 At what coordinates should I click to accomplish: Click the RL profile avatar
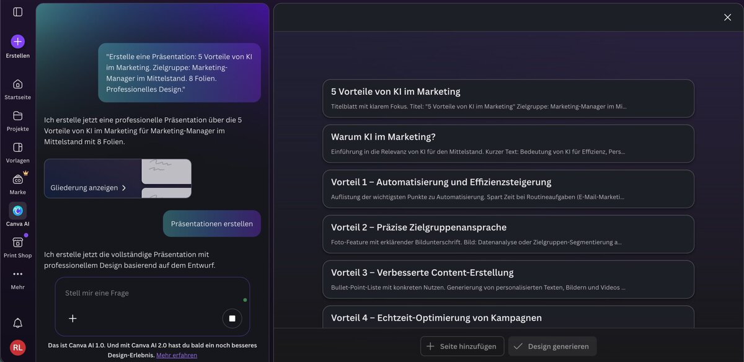tap(17, 347)
